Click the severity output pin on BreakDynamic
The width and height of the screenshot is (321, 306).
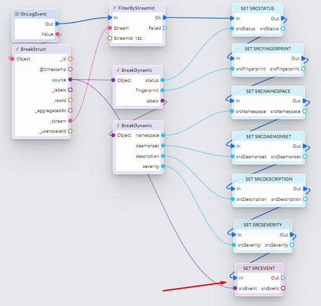[163, 166]
